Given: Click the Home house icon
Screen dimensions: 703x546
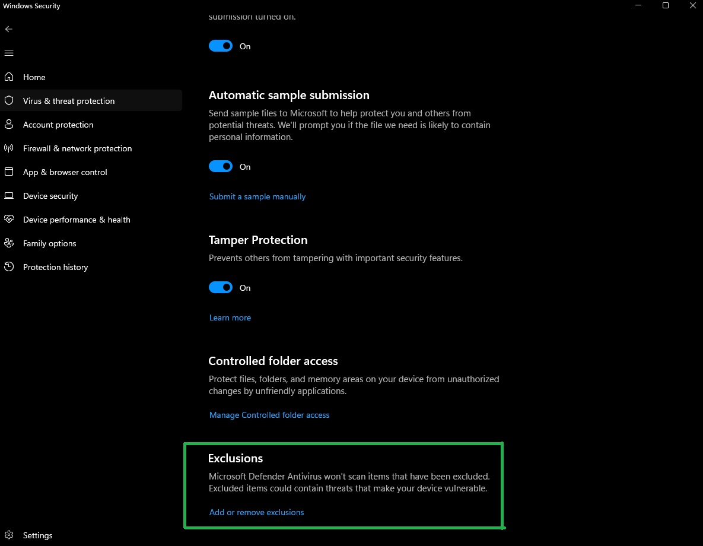Looking at the screenshot, I should (x=9, y=77).
